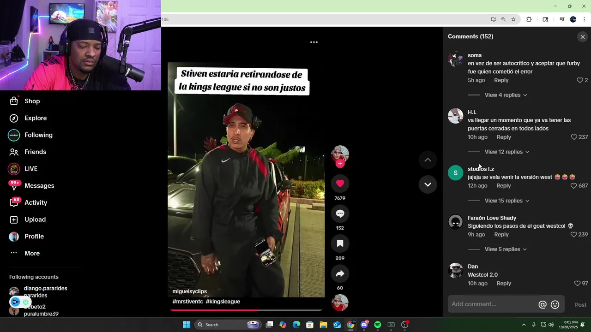Open Chrome three-dot menu
Screen dimensions: 591x332
point(585,19)
